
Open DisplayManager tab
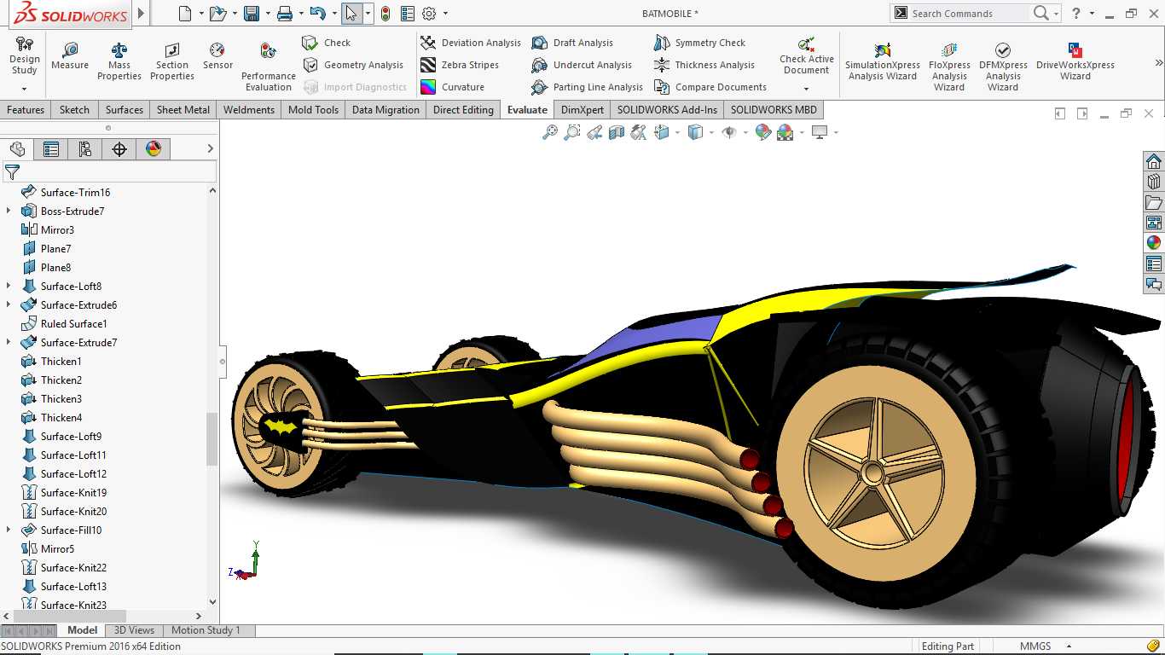click(x=154, y=149)
